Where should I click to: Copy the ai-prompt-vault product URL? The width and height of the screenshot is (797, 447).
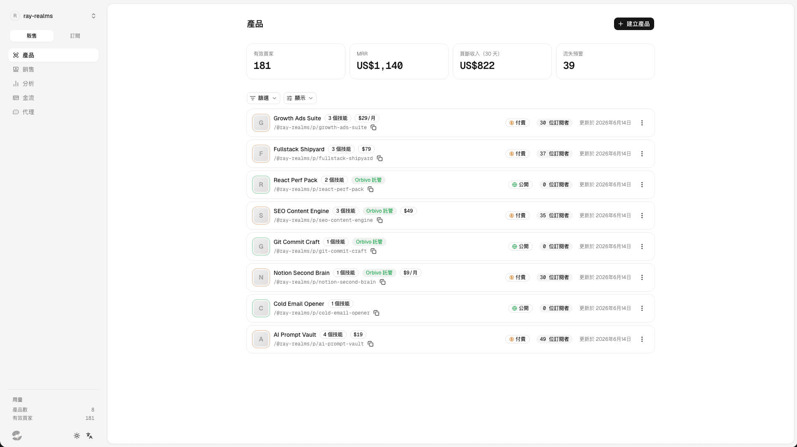(x=371, y=344)
